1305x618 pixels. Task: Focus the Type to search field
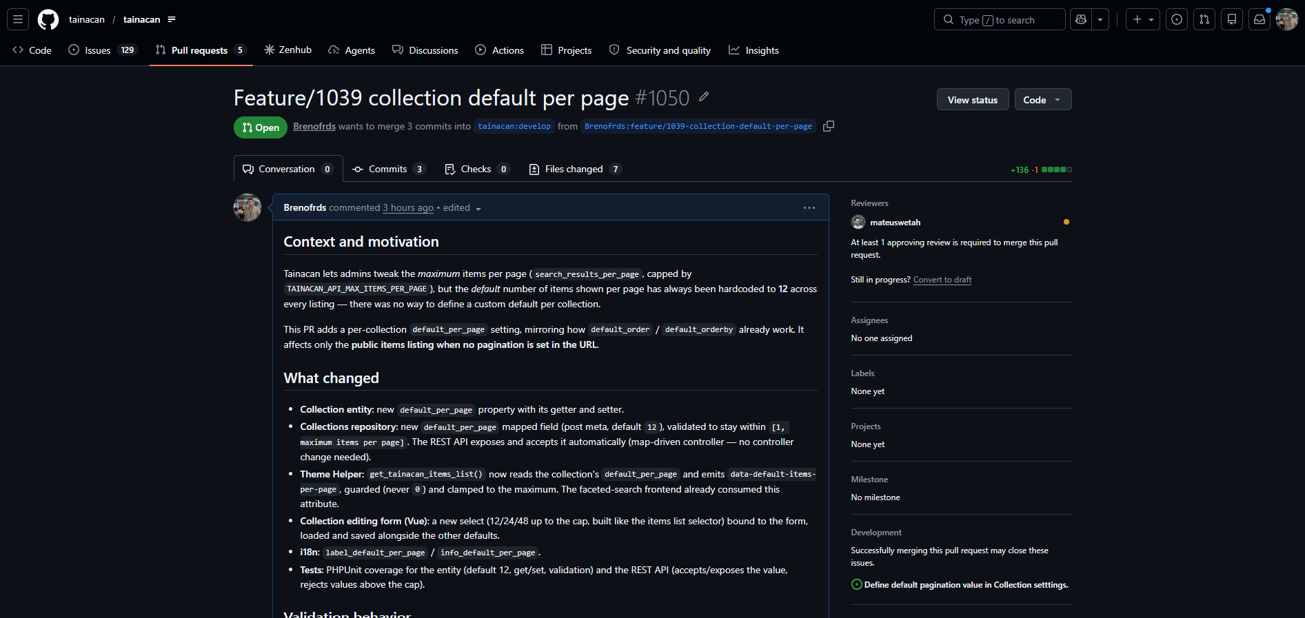coord(1000,19)
